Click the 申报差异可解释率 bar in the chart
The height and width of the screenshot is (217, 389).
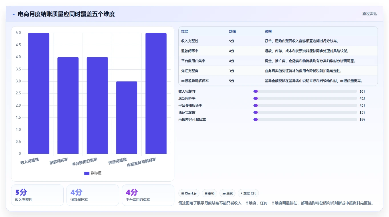(x=156, y=93)
